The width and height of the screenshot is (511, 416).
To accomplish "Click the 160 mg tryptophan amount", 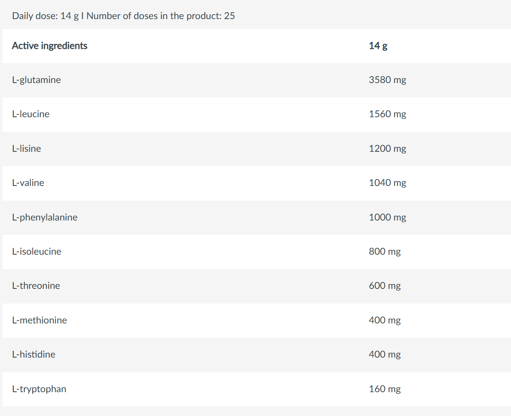I will pyautogui.click(x=385, y=389).
